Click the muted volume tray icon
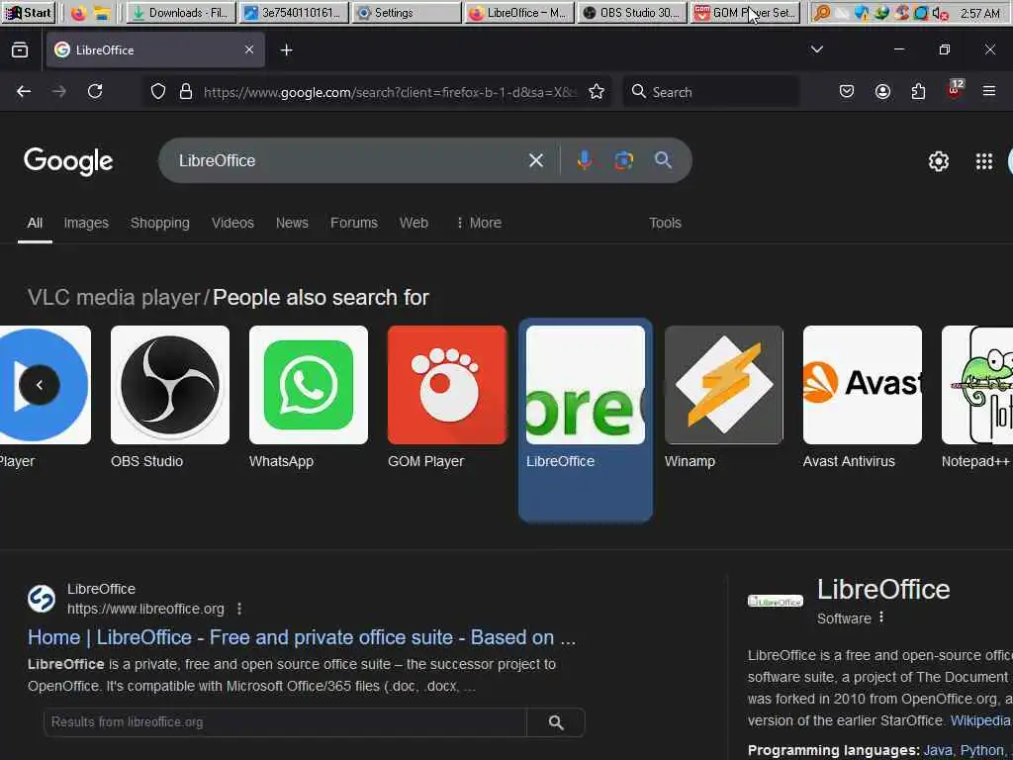 (940, 13)
